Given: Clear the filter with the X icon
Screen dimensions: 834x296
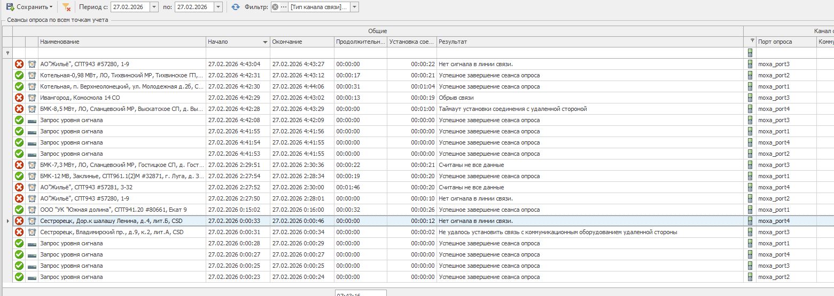Looking at the screenshot, I should point(275,7).
